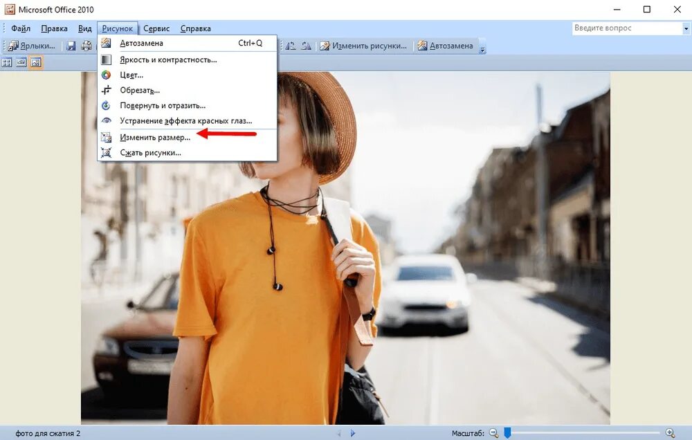Choose Цвет in the Рисунок menu
The height and width of the screenshot is (440, 692).
188,75
